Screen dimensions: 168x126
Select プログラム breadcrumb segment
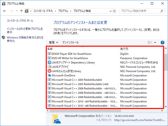[x=63, y=11]
